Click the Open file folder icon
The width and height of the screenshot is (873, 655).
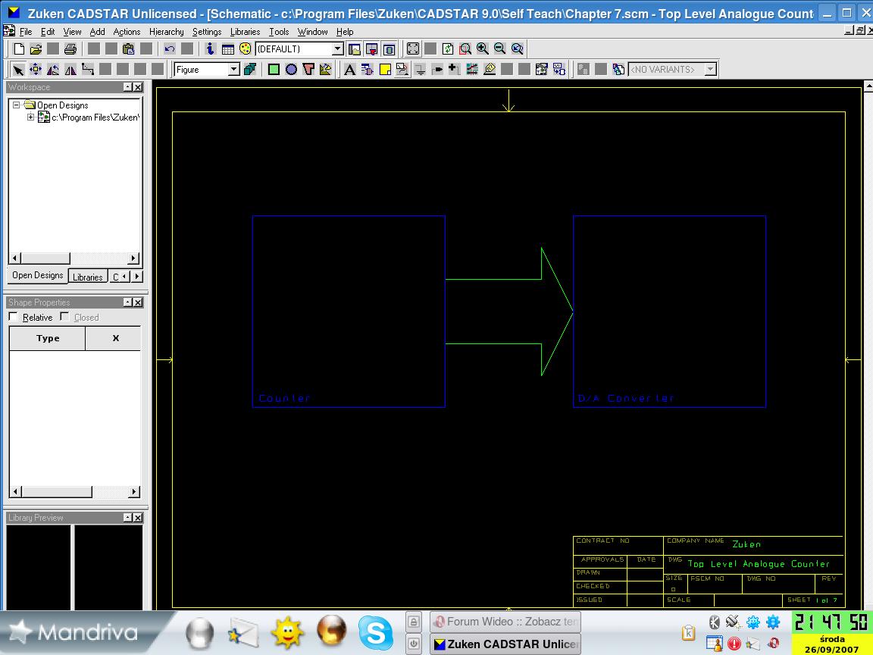(x=36, y=49)
